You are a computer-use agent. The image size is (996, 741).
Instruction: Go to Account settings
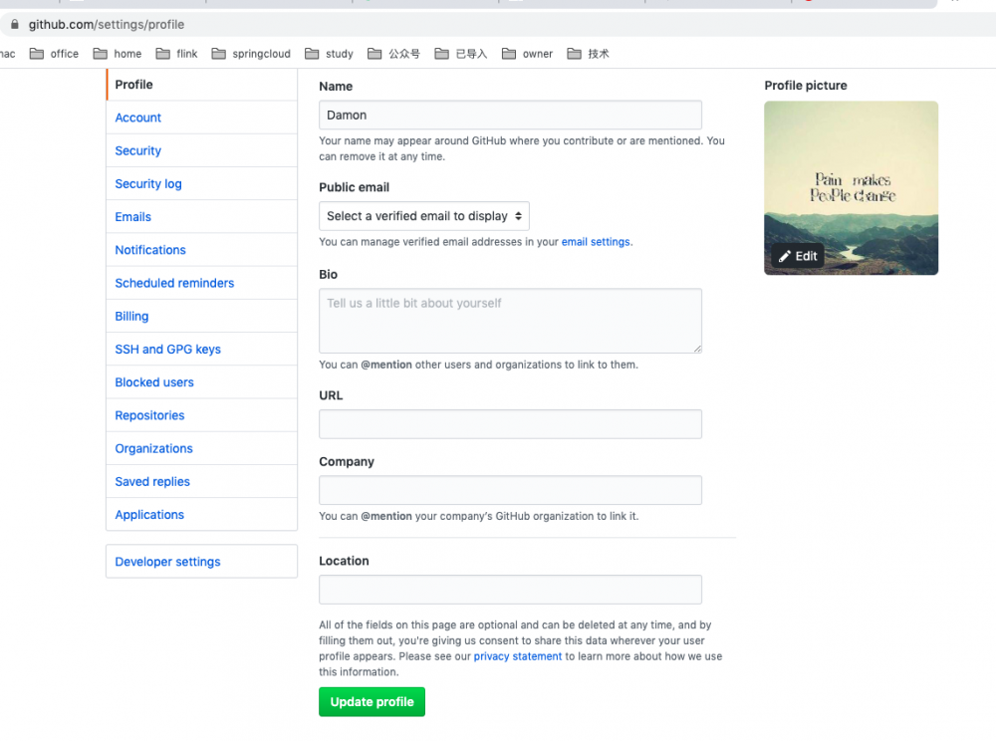202,118
